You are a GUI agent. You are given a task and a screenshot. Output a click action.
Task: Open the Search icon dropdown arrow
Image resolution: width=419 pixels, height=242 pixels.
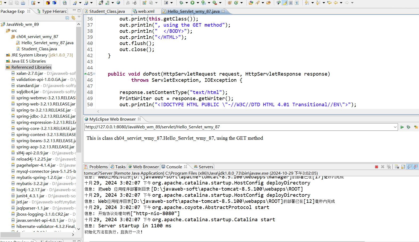(263, 3)
